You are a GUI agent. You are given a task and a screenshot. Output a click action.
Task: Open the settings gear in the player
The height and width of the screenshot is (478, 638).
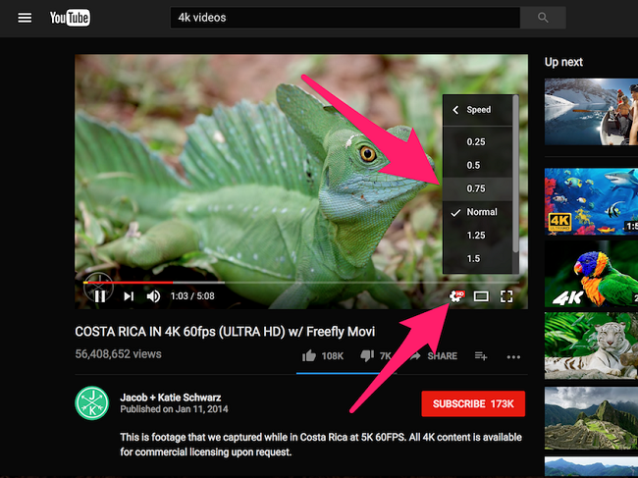456,296
